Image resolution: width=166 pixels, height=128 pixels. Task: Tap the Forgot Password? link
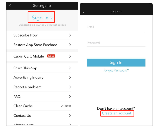pyautogui.click(x=116, y=70)
